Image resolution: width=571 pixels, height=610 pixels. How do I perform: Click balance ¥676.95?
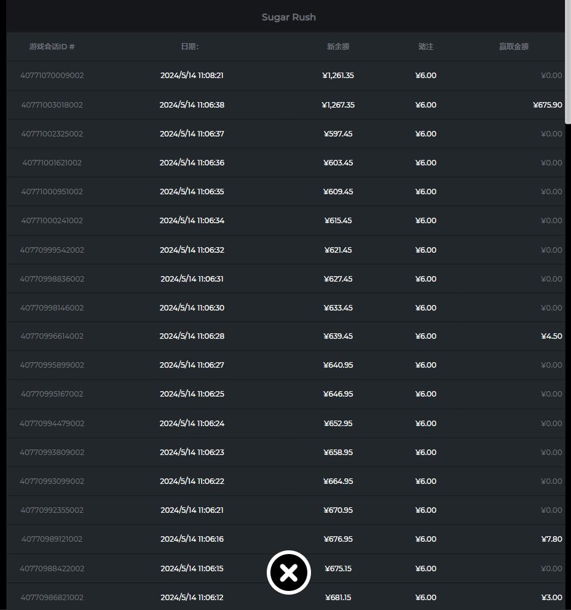pos(338,539)
